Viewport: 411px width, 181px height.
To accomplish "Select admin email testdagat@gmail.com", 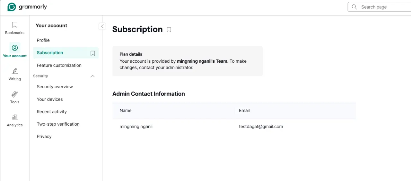I will [261, 127].
